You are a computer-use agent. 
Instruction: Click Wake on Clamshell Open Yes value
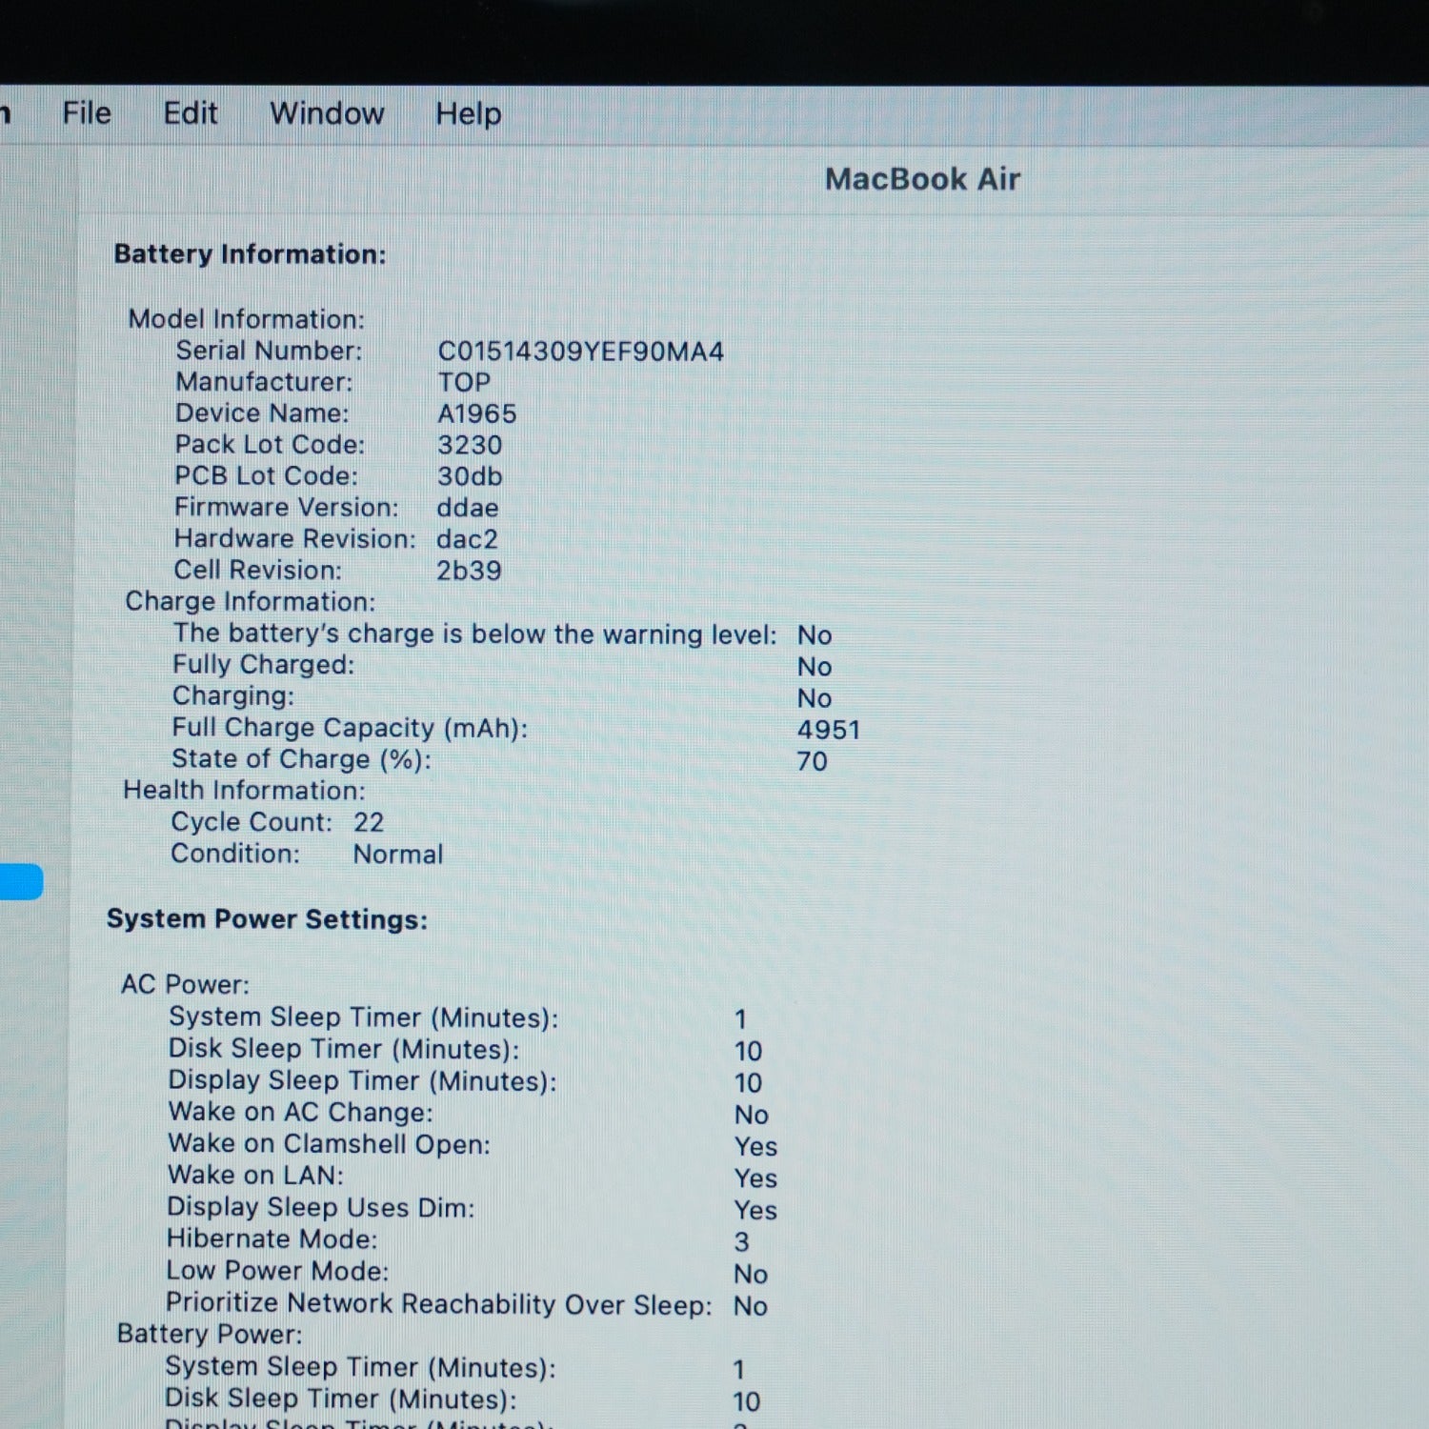pos(755,1147)
